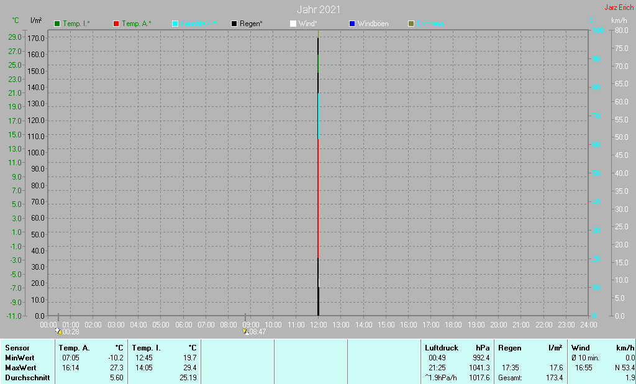Select the Luftdruck column header
Image resolution: width=636 pixels, height=384 pixels.
(x=442, y=348)
